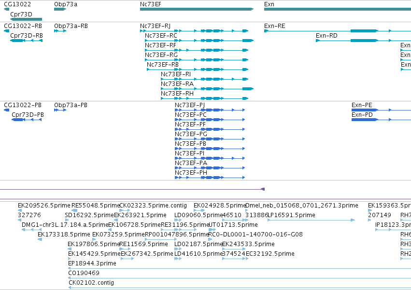Select the Cpr73D-PB protein label

[x=28, y=115]
